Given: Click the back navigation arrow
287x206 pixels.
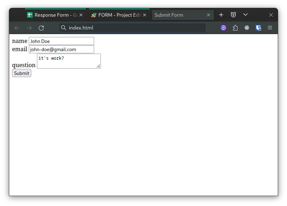Looking at the screenshot, I should click(x=17, y=28).
